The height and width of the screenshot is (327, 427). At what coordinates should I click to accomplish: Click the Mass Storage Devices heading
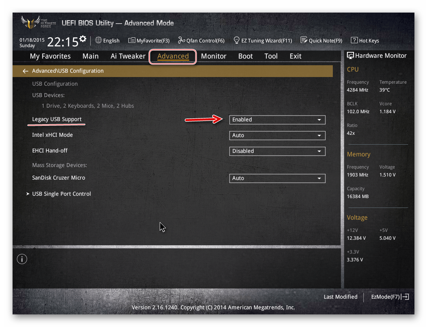(60, 165)
